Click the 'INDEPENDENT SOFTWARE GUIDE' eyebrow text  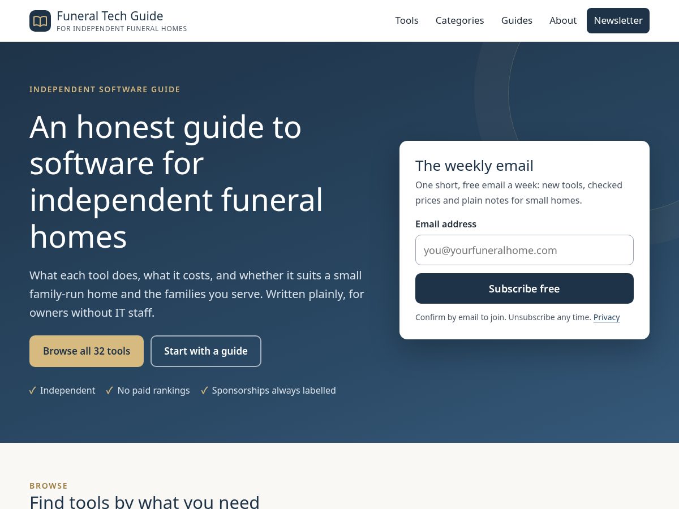(x=105, y=89)
